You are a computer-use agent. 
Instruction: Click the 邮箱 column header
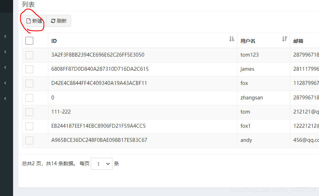(x=304, y=40)
